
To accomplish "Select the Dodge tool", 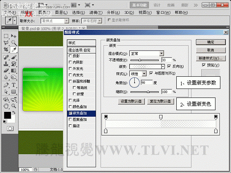I will click(x=13, y=77).
